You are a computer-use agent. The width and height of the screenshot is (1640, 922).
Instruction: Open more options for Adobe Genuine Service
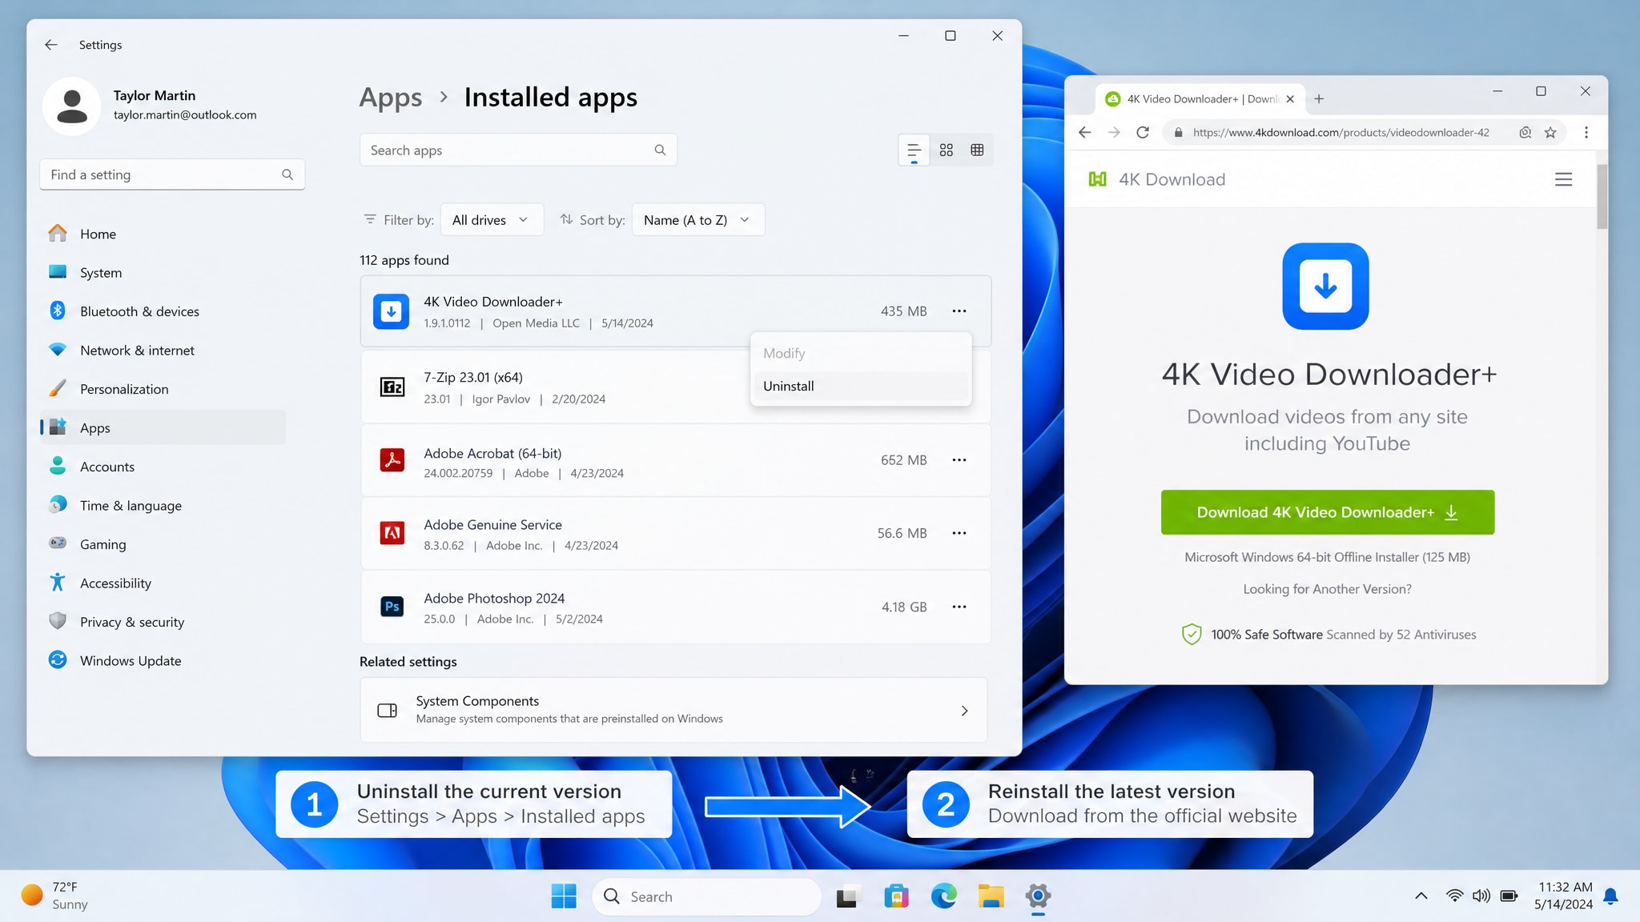click(x=959, y=533)
